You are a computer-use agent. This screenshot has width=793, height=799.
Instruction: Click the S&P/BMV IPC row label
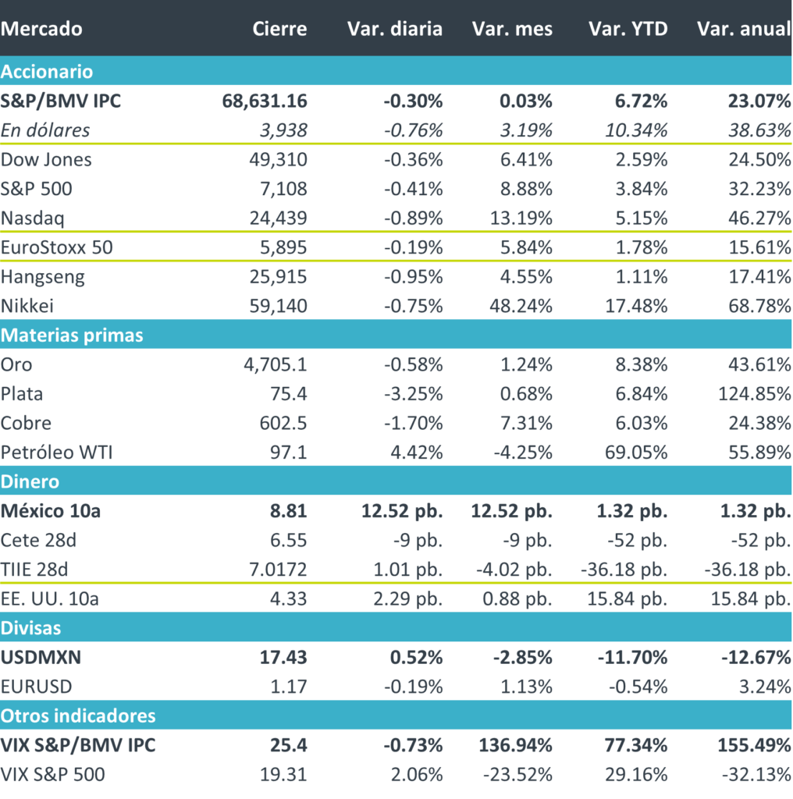point(61,101)
